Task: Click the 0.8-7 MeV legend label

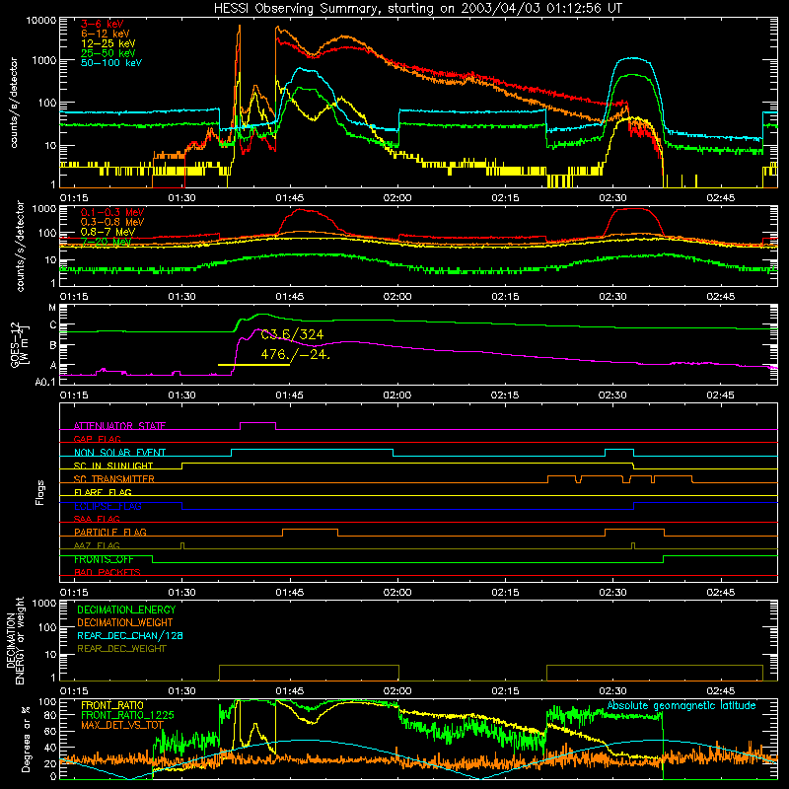Action: [x=108, y=232]
